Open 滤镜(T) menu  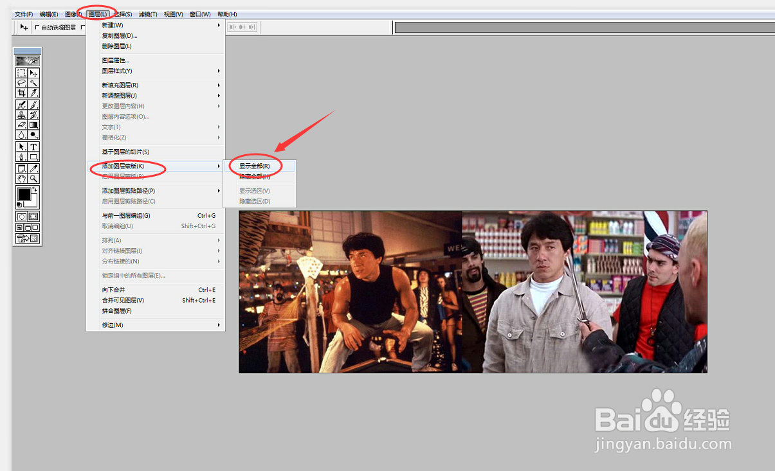point(148,14)
